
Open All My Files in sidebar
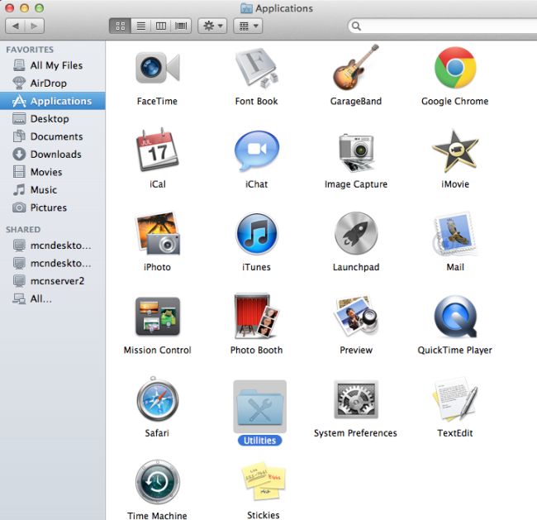pyautogui.click(x=53, y=65)
